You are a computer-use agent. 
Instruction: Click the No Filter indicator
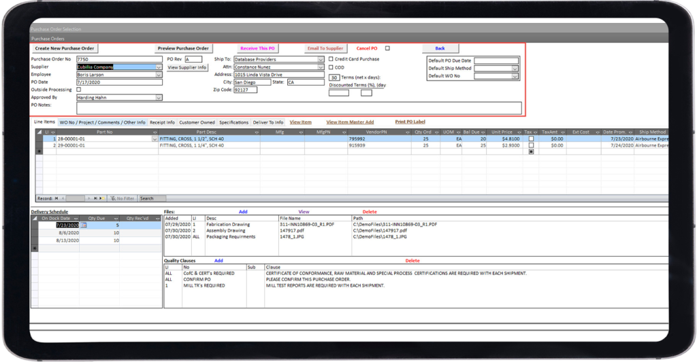123,198
